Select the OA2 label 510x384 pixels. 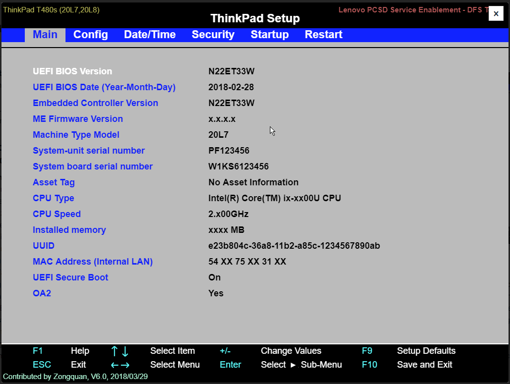tap(42, 293)
